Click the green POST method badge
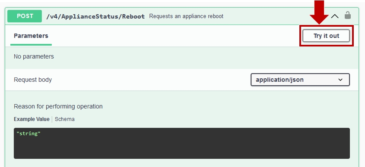 (x=25, y=16)
